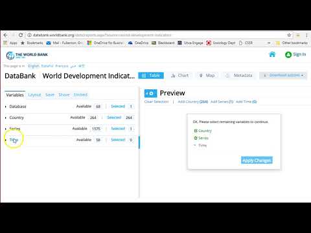This screenshot has width=311, height=233.
Task: Open the OneDrive for Business bookmark
Action: [x=105, y=43]
